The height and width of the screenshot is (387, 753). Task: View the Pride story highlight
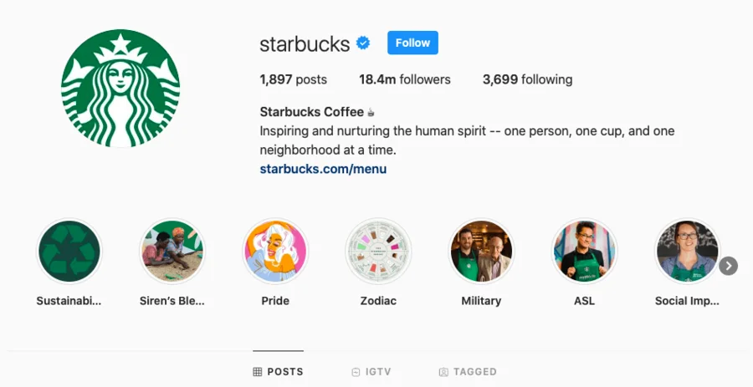(275, 252)
